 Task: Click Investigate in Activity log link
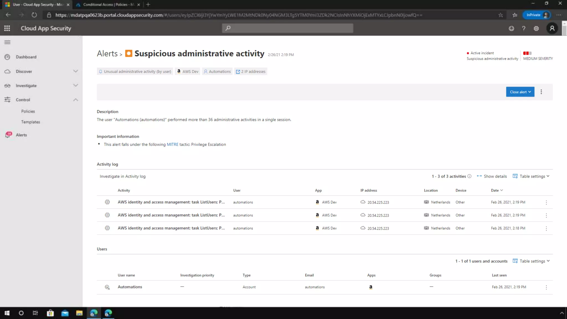[122, 176]
